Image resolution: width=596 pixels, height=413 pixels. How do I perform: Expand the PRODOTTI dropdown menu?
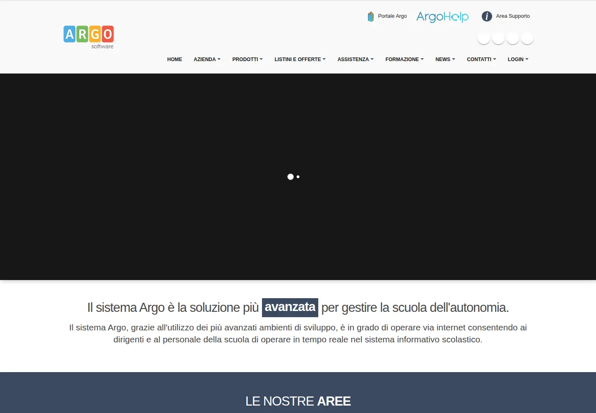[x=248, y=59]
